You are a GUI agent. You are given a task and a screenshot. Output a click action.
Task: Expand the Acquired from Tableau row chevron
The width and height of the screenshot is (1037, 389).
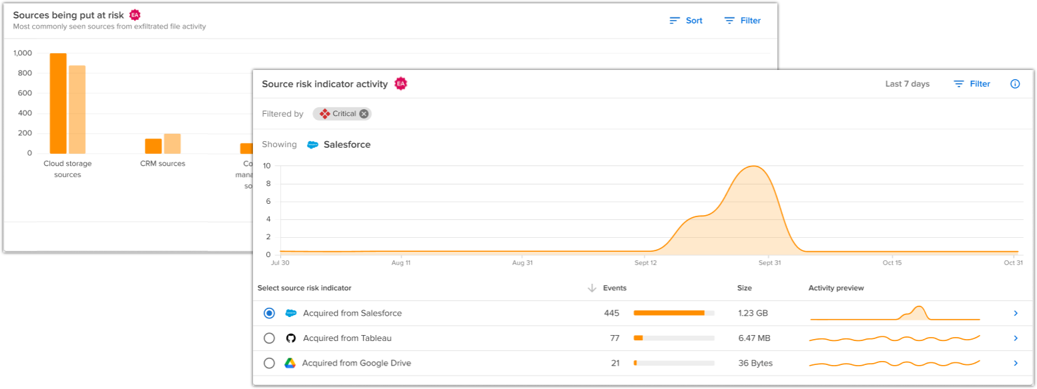click(x=1015, y=338)
